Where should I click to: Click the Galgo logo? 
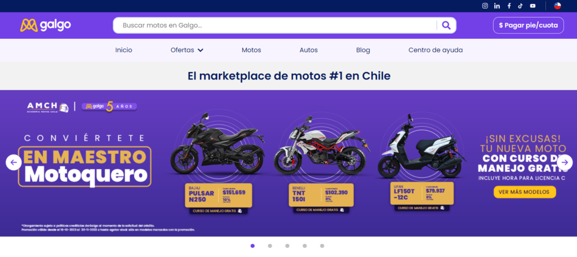point(46,25)
